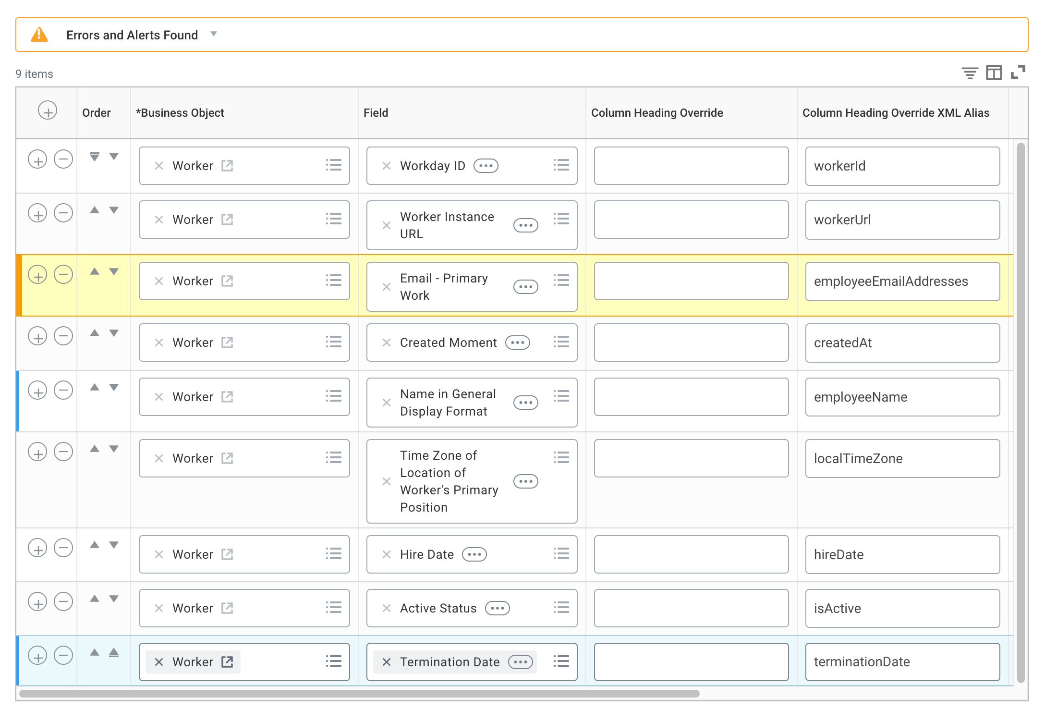Add a row after Email - Primary Work
This screenshot has width=1045, height=710.
pos(37,275)
